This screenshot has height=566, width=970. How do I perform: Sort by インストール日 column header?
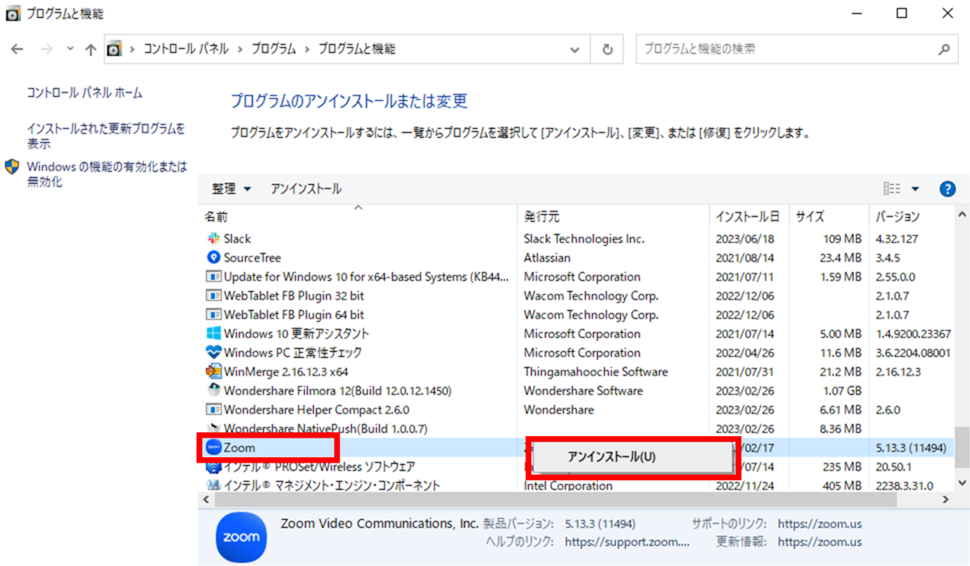tap(748, 216)
